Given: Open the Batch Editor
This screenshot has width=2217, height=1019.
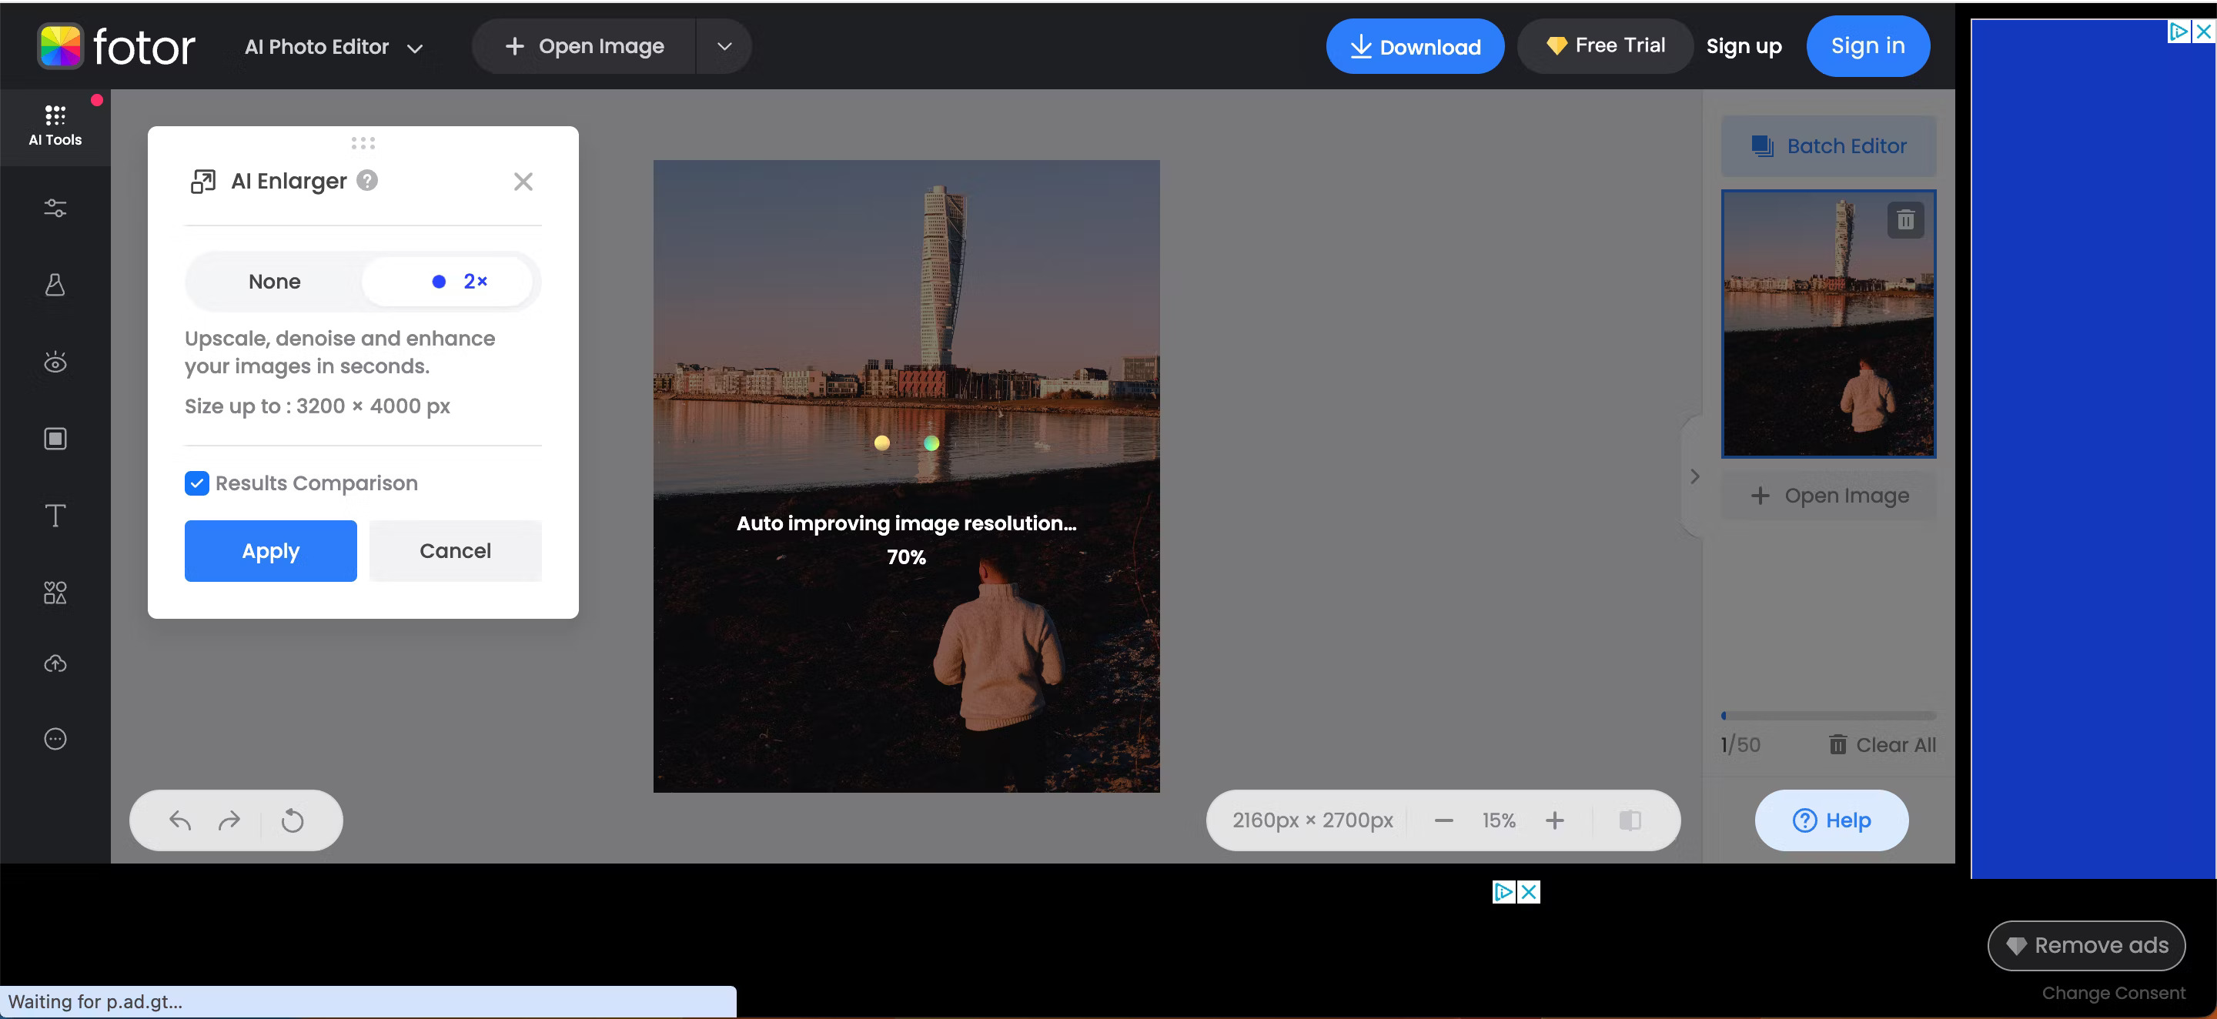Looking at the screenshot, I should pyautogui.click(x=1829, y=145).
